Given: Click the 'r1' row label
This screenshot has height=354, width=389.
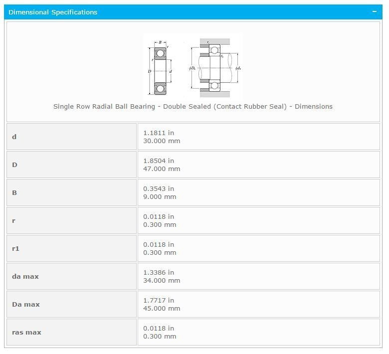Looking at the screenshot, I should coord(15,249).
